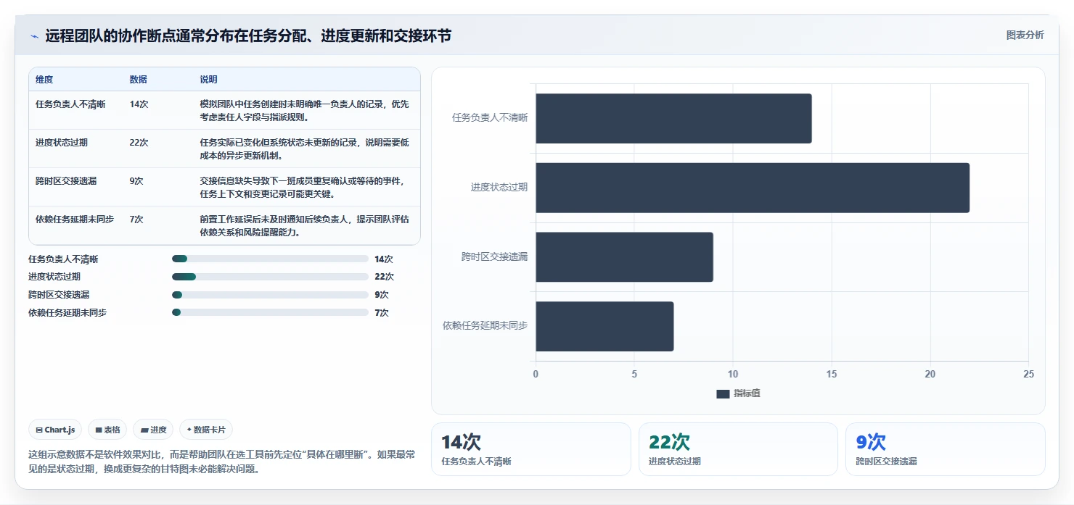Viewport: 1074px width, 505px height.
Task: Click the 数据 column header
Action: (x=139, y=80)
